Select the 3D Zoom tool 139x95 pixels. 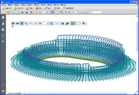26,23
